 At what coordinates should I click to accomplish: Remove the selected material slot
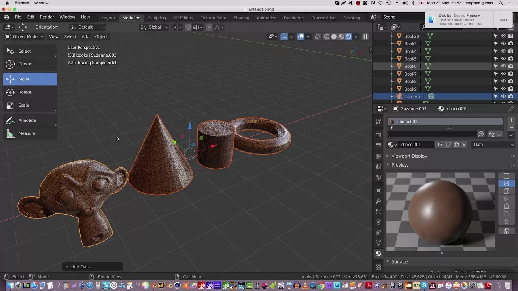coord(511,127)
